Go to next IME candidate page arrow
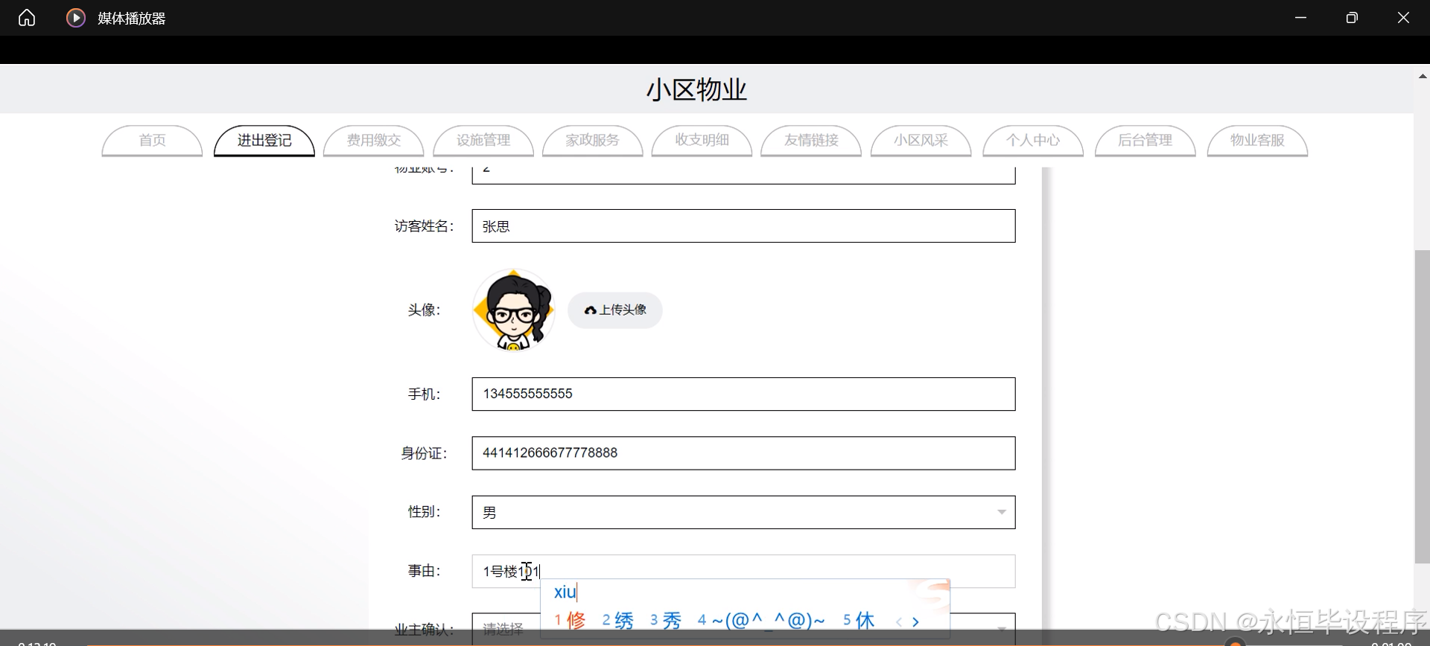Viewport: 1430px width, 646px height. (915, 621)
